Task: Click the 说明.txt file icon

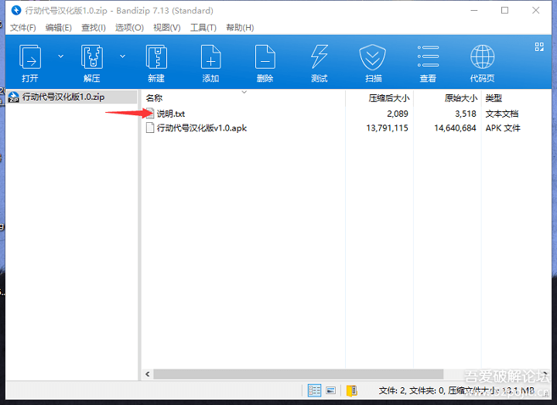Action: tap(150, 114)
